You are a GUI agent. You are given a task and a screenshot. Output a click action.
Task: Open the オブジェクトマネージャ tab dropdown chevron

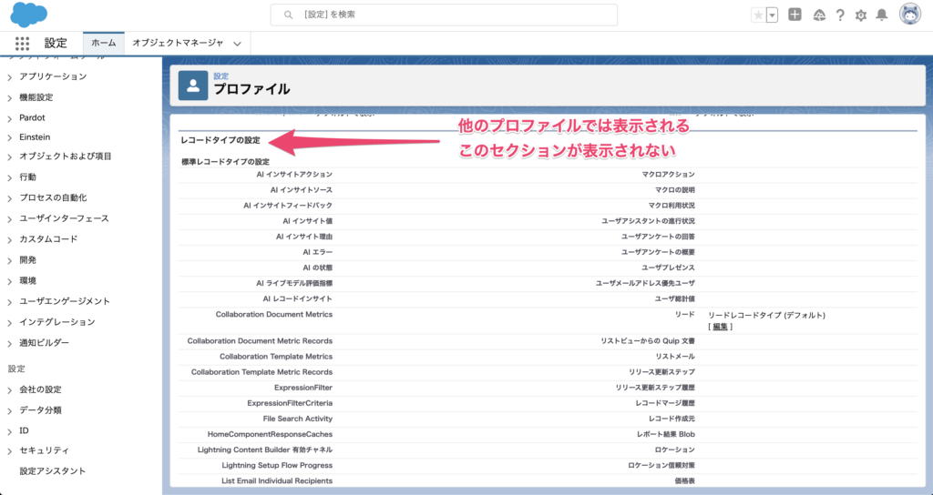(x=238, y=44)
